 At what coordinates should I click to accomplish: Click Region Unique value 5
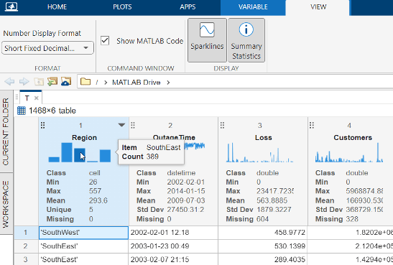pos(91,210)
